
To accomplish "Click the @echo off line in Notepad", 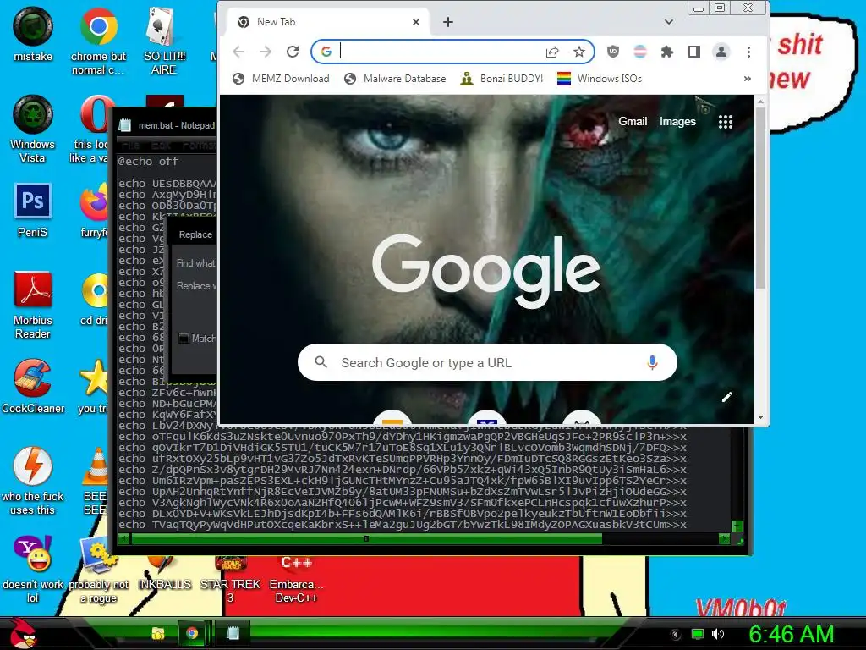I will (x=148, y=162).
